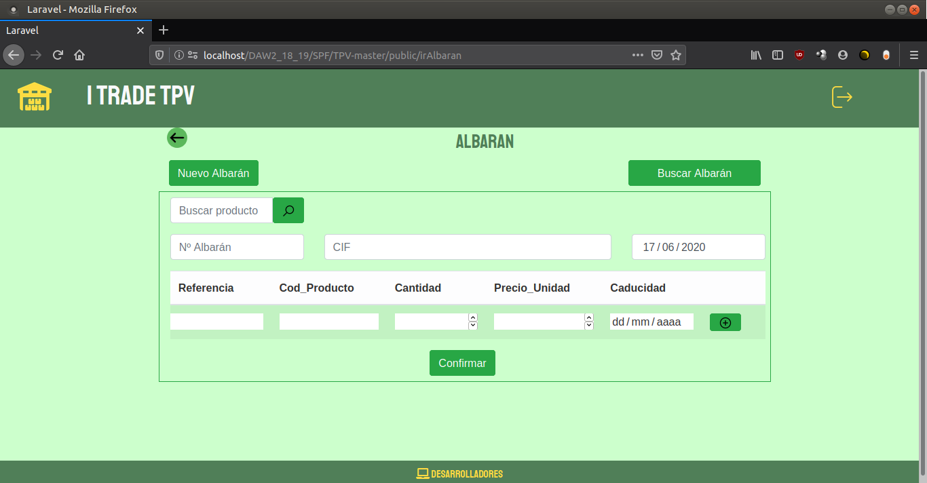The image size is (927, 483).
Task: Reload the page in Firefox
Action: pos(58,55)
